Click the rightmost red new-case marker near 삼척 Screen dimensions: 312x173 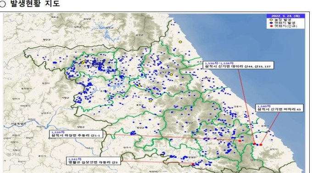tap(261, 145)
